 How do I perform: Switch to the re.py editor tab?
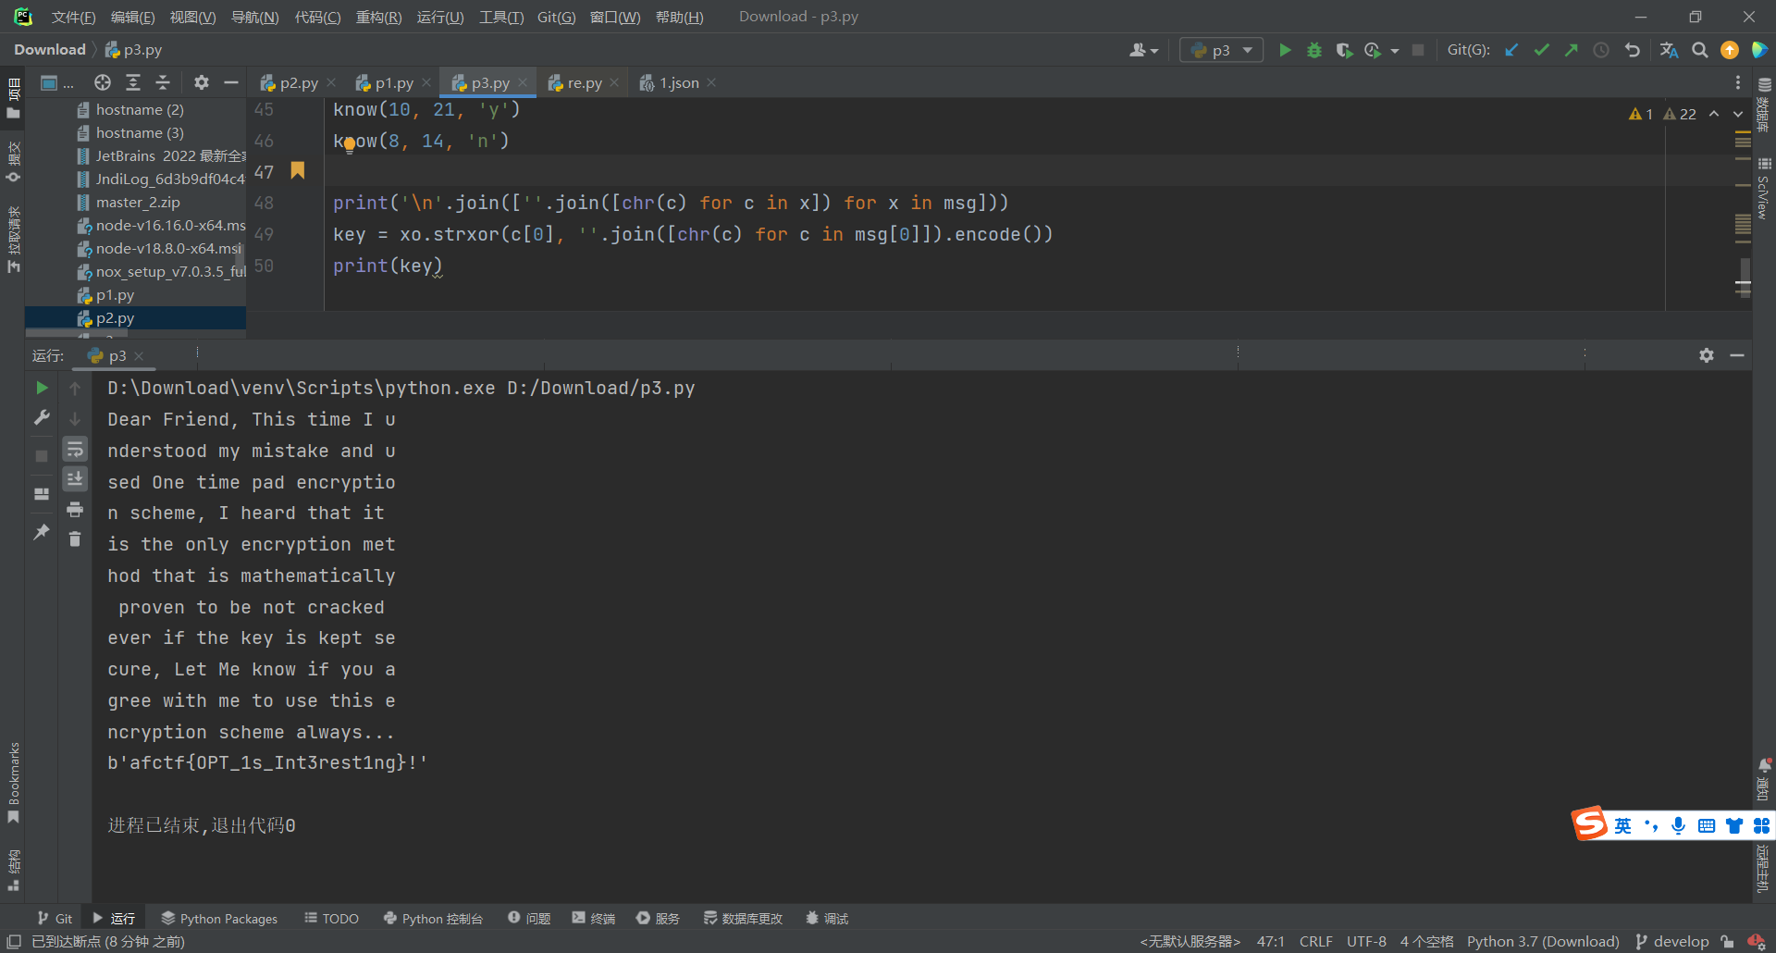(x=585, y=82)
